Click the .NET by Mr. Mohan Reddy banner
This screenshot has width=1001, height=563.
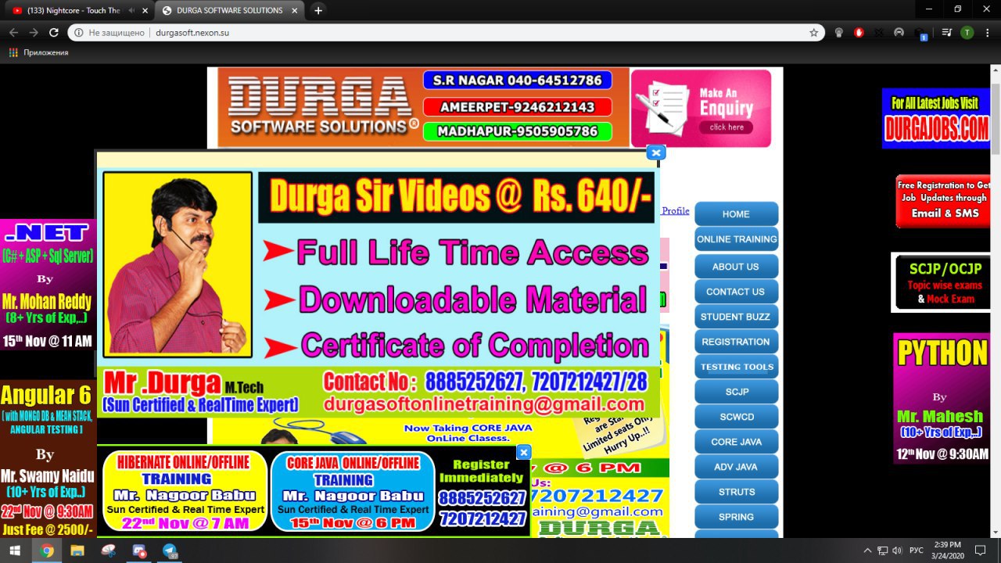click(47, 284)
